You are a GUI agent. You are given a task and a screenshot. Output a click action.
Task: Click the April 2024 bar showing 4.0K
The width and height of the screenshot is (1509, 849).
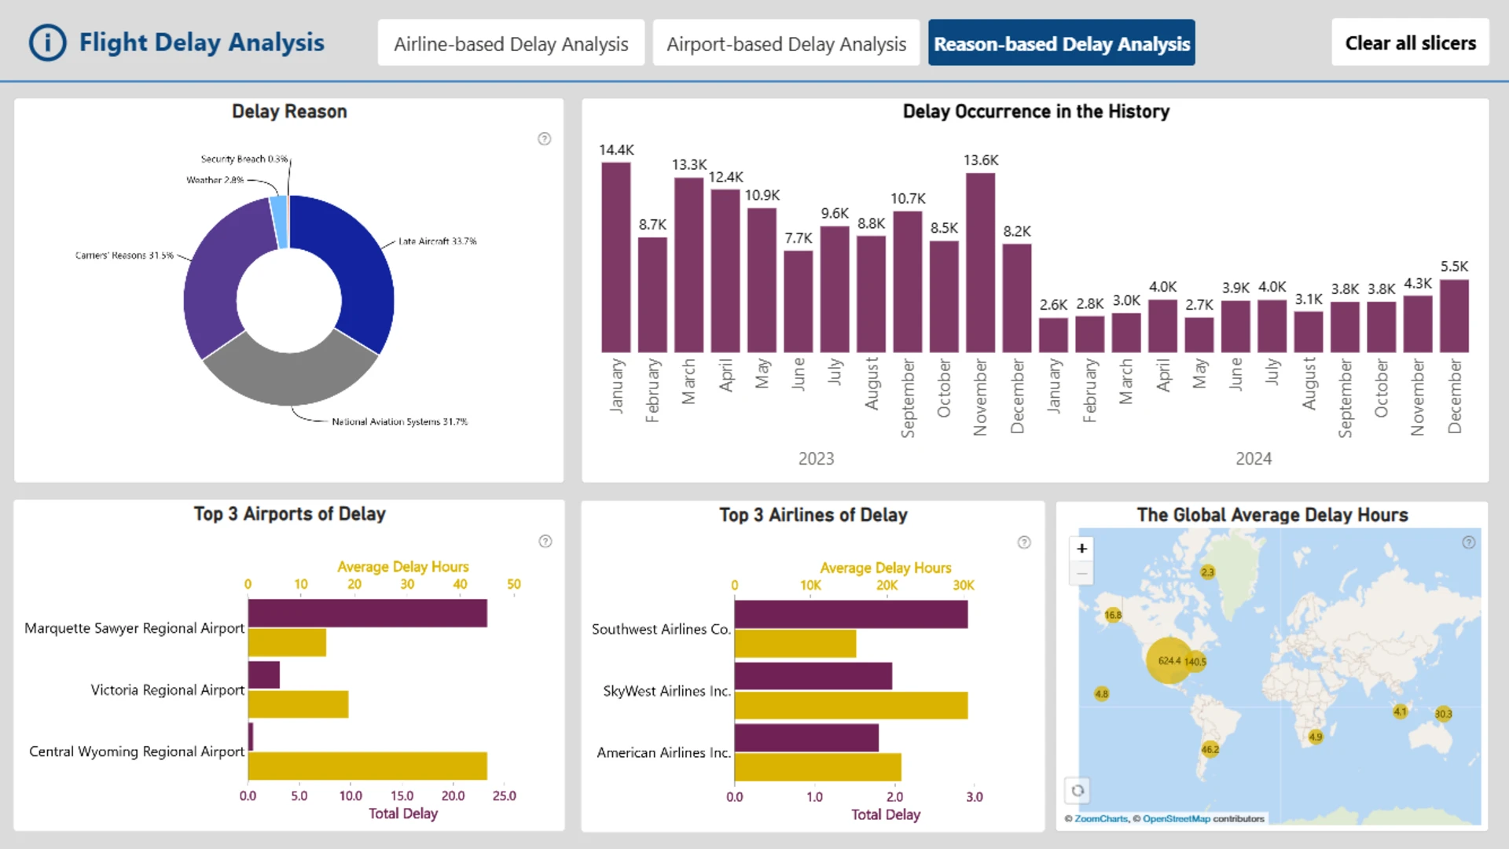pyautogui.click(x=1162, y=325)
